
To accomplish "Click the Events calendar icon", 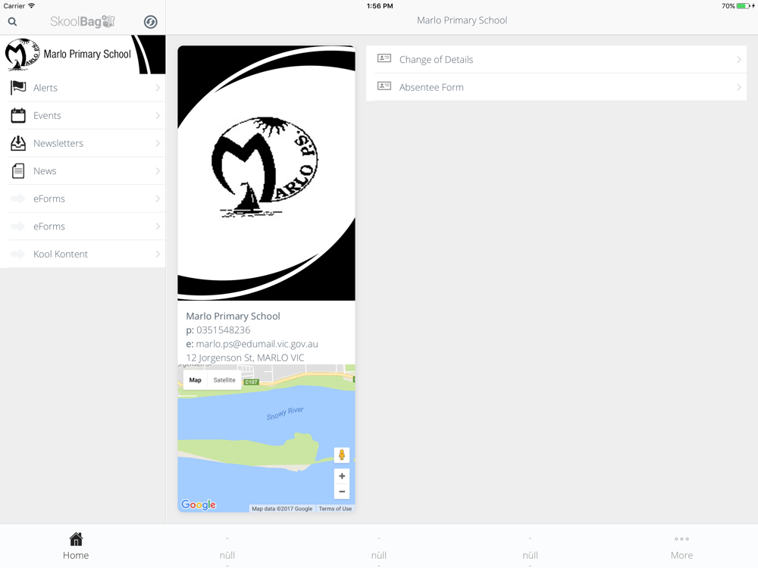I will point(18,115).
